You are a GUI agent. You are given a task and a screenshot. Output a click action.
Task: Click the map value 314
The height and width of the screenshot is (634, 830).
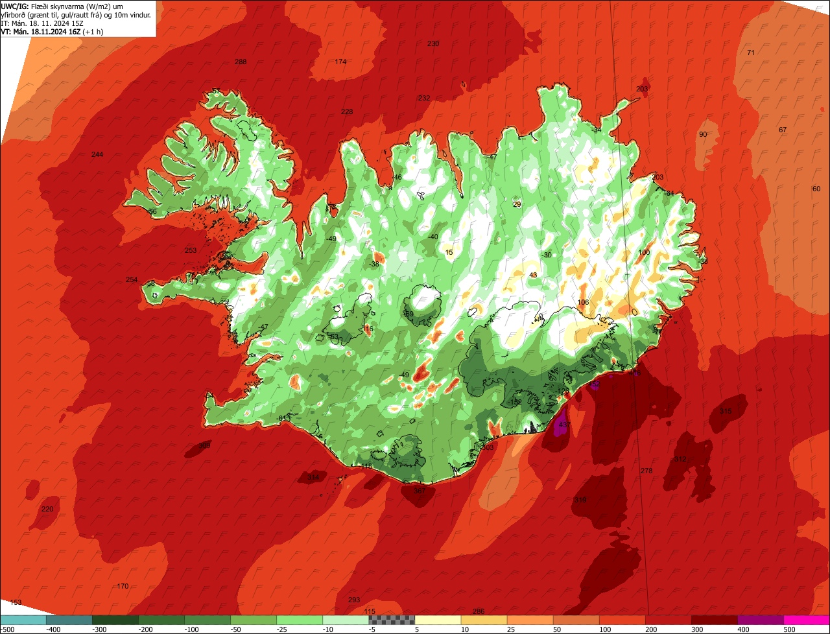click(x=313, y=477)
